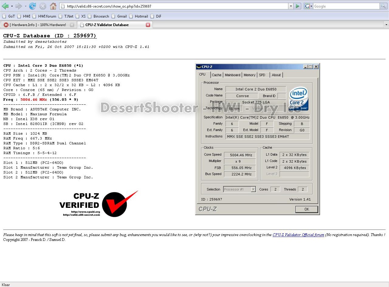Viewport: 389px width, 287px height.
Task: Click the CPU-Z Verified checkmark logo
Action: click(x=99, y=204)
